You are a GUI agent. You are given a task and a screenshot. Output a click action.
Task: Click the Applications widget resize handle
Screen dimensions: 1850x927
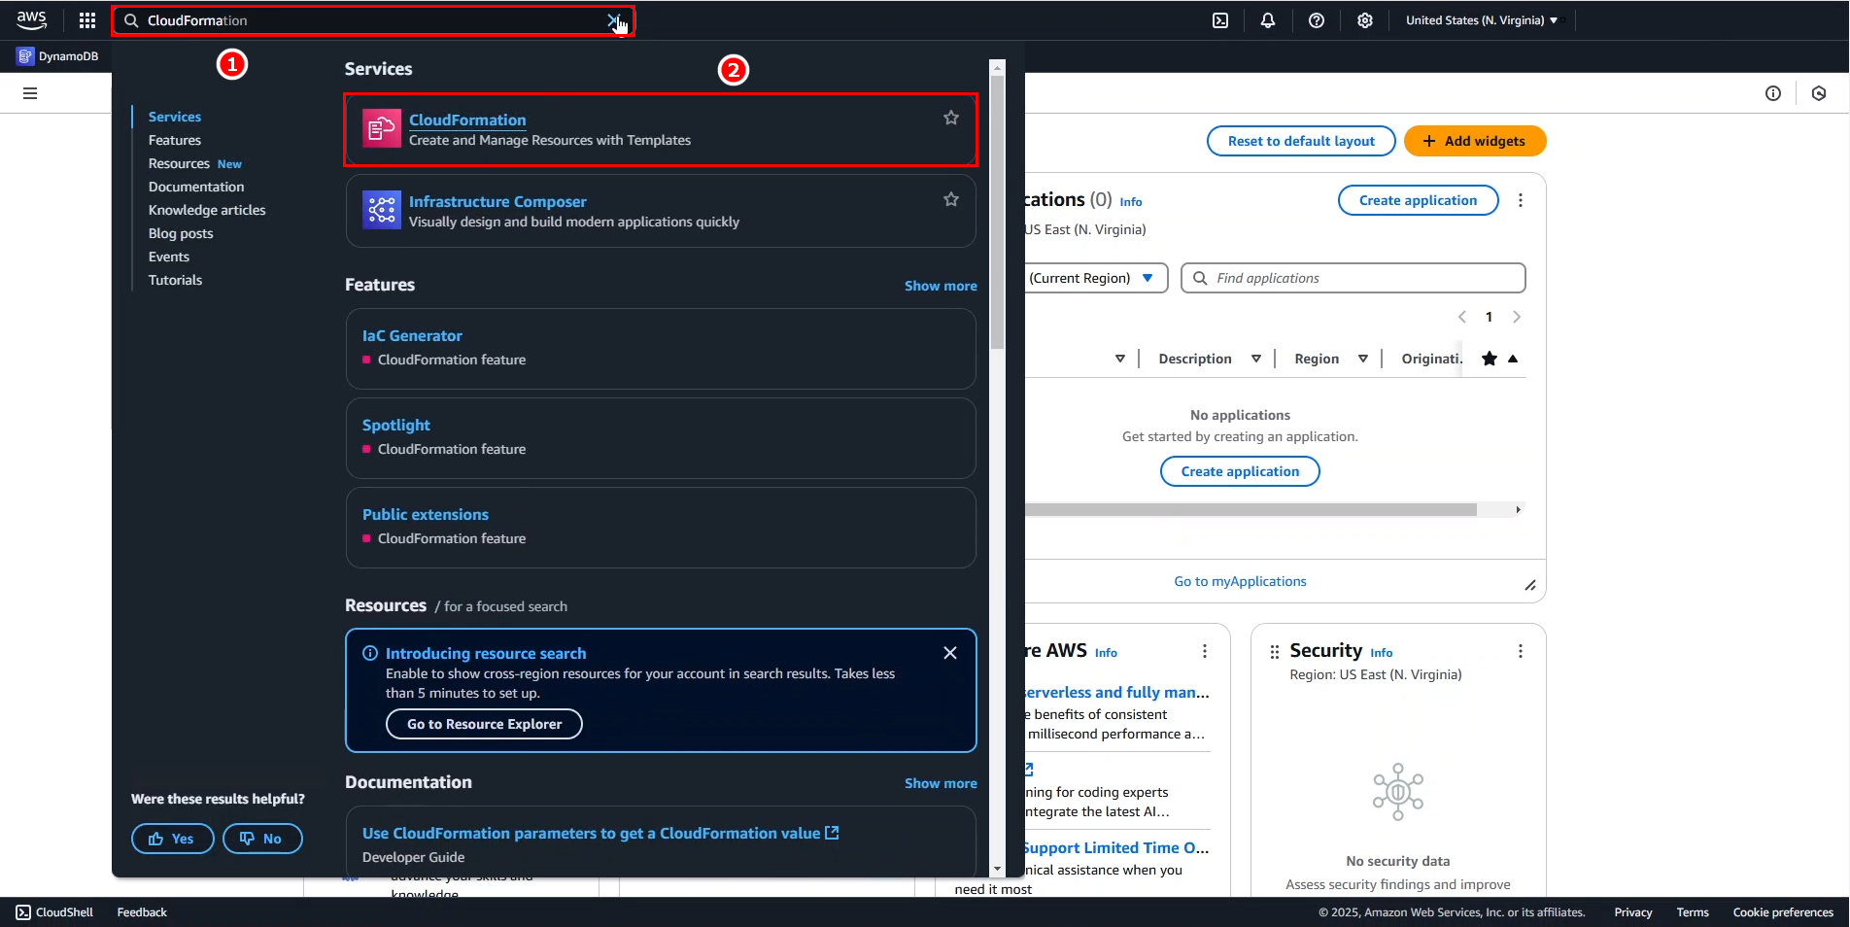coord(1530,585)
